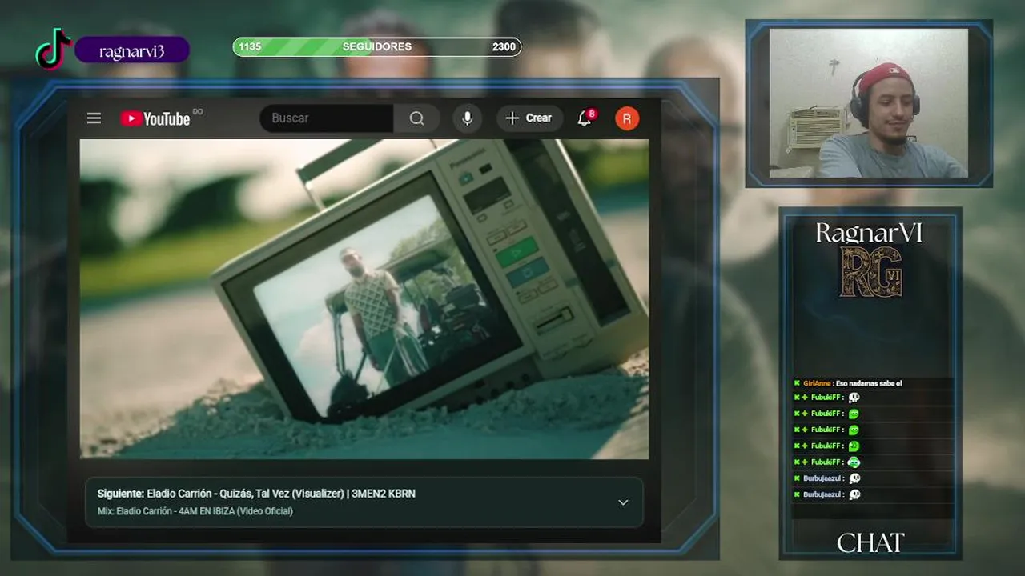Open the Crear button
Screen dimensions: 1025x576
click(x=529, y=118)
